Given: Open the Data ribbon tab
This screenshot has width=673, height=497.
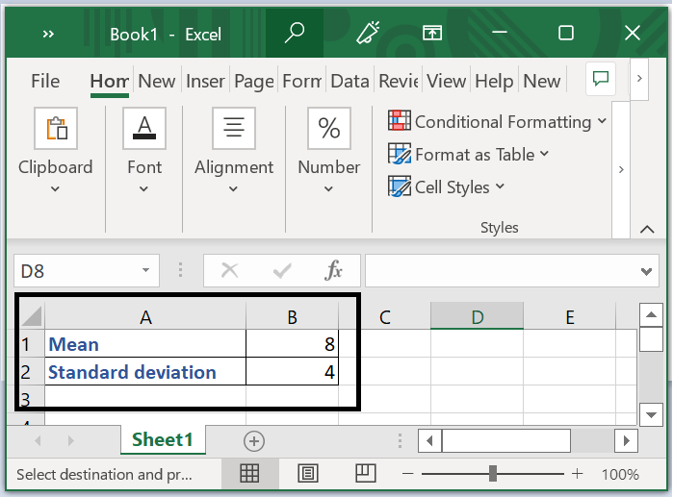Looking at the screenshot, I should (x=349, y=82).
